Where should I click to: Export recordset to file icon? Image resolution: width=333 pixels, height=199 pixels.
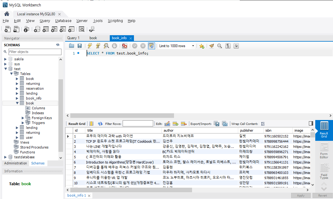[216, 123]
